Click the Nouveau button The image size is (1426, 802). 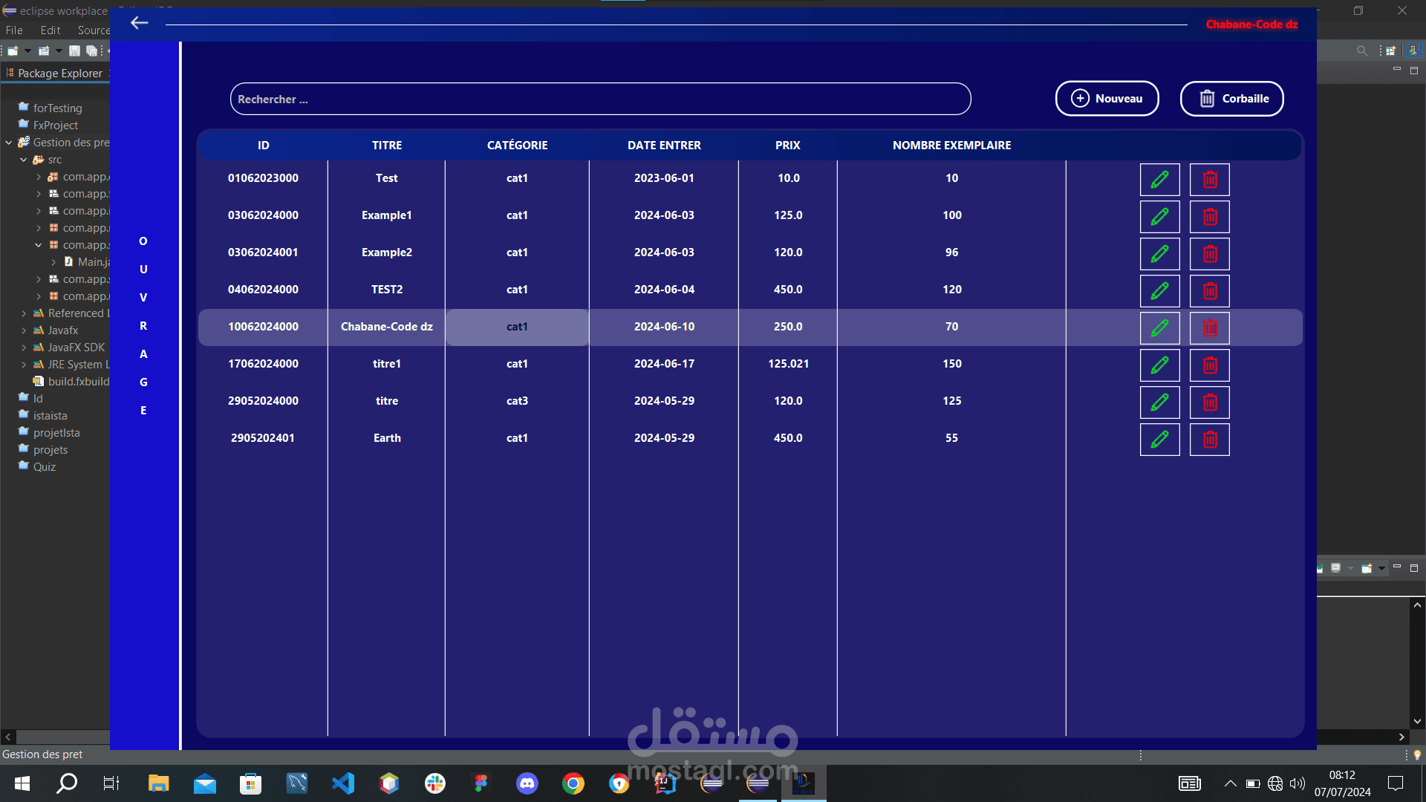1107,99
